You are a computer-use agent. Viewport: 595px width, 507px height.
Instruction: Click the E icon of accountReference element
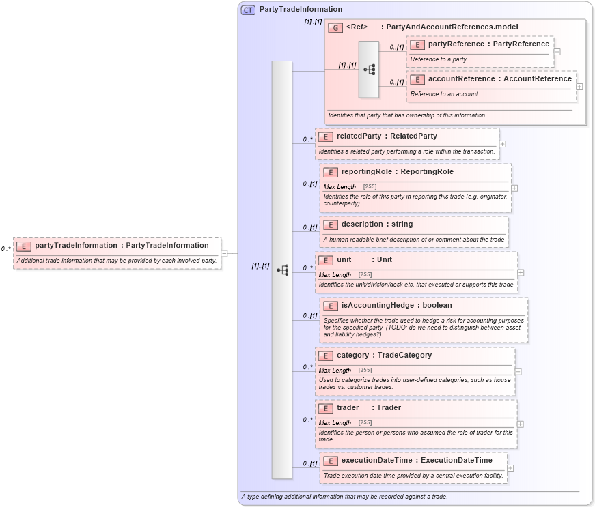tap(417, 80)
